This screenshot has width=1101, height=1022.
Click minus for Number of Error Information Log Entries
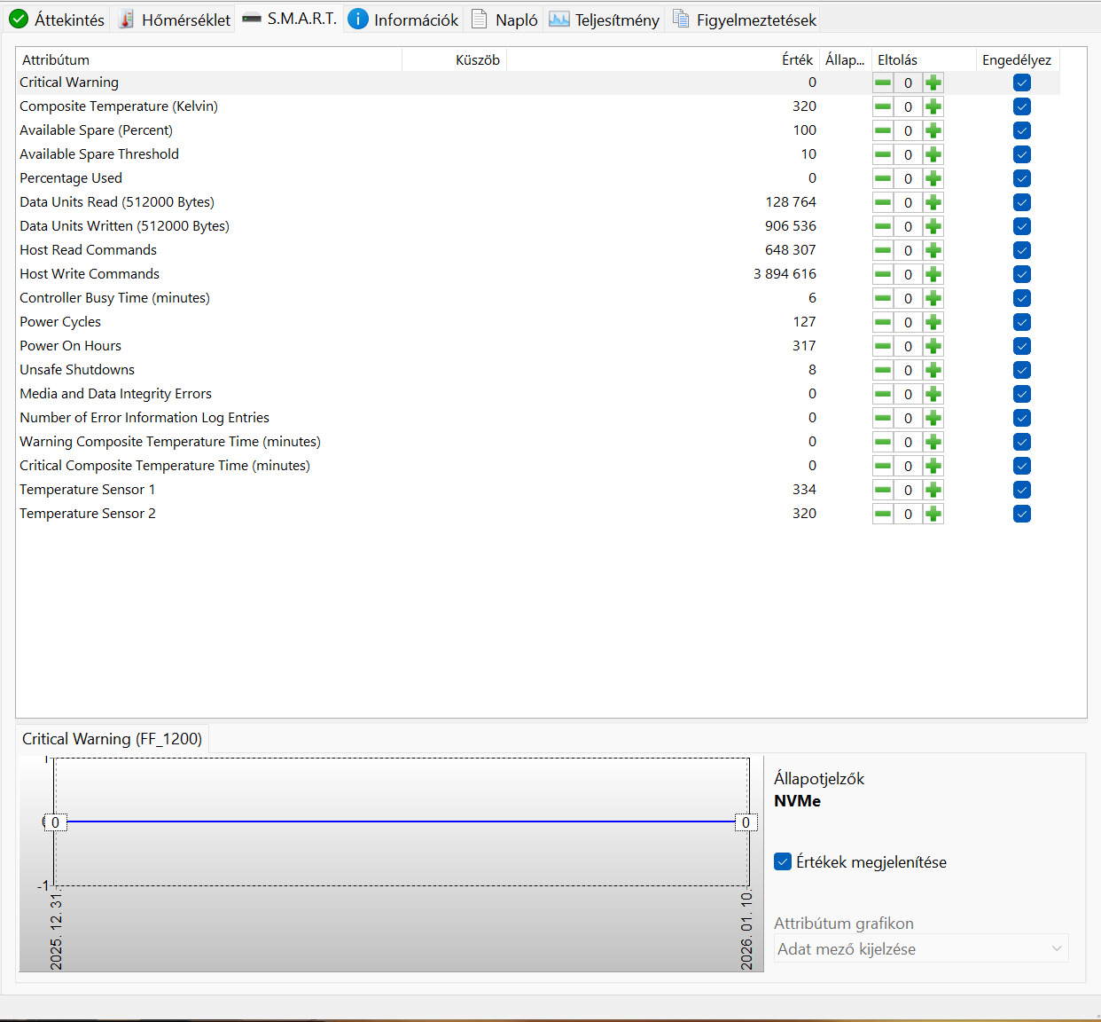pyautogui.click(x=883, y=418)
